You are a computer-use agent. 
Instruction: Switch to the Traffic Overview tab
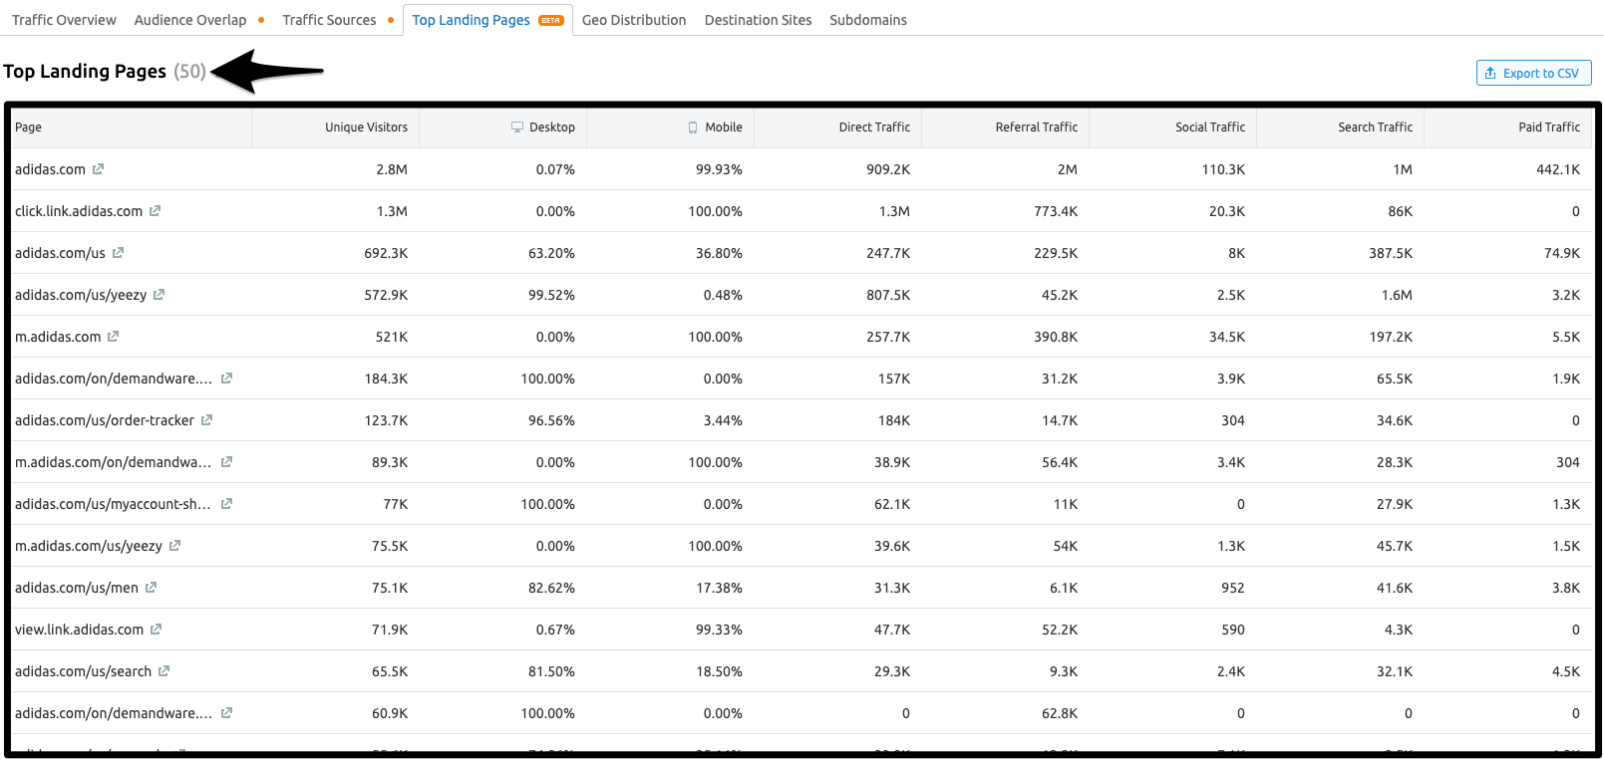click(64, 20)
